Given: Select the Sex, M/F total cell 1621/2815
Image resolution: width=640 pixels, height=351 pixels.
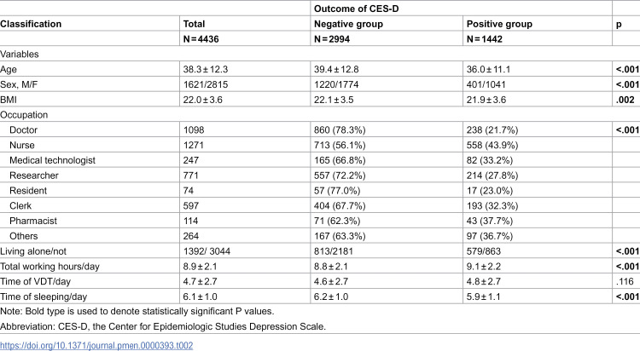Looking at the screenshot, I should click(206, 84).
